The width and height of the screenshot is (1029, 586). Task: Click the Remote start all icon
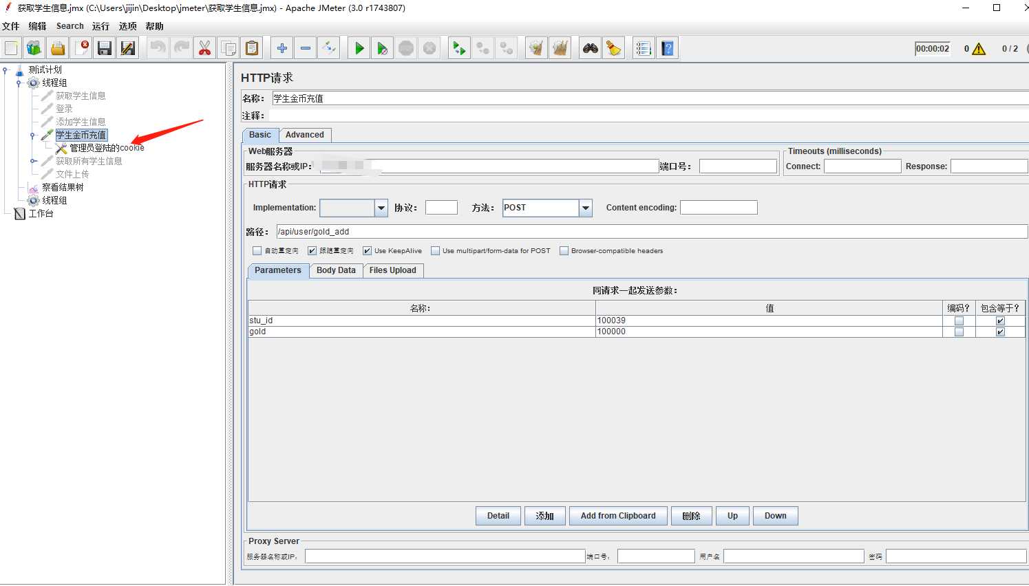click(459, 48)
